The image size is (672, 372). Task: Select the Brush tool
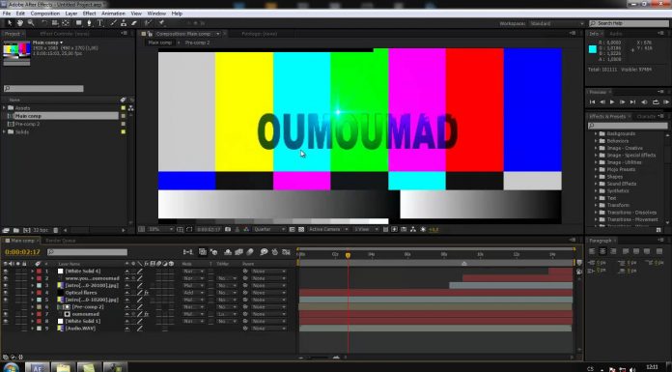pos(113,23)
